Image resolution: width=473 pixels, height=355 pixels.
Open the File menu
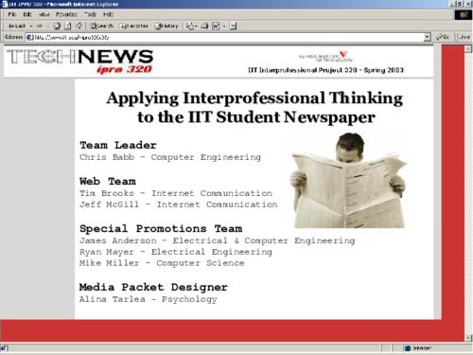12,14
